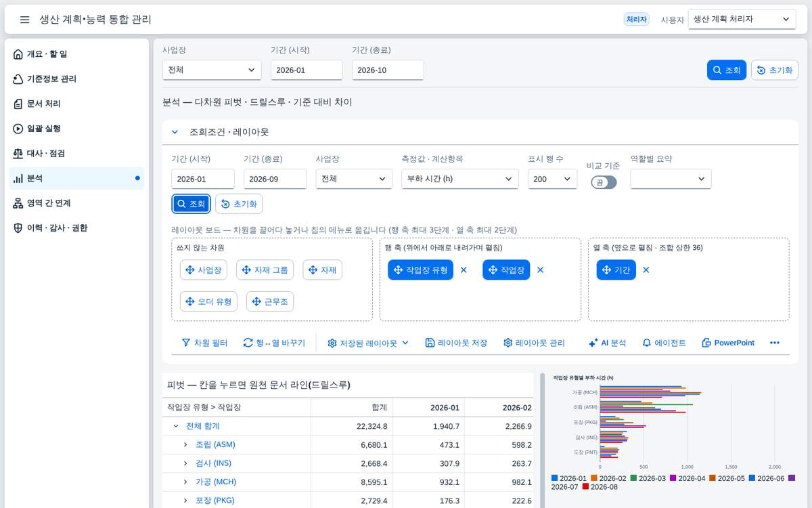This screenshot has width=812, height=508.
Task: Click top 기간 (시작) field 2026-01
Action: pos(307,70)
